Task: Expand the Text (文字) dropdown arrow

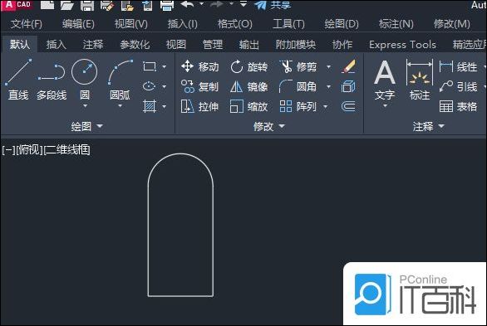Action: click(x=385, y=105)
